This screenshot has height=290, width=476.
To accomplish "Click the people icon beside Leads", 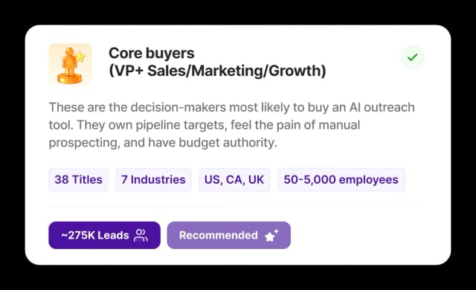I will click(141, 236).
